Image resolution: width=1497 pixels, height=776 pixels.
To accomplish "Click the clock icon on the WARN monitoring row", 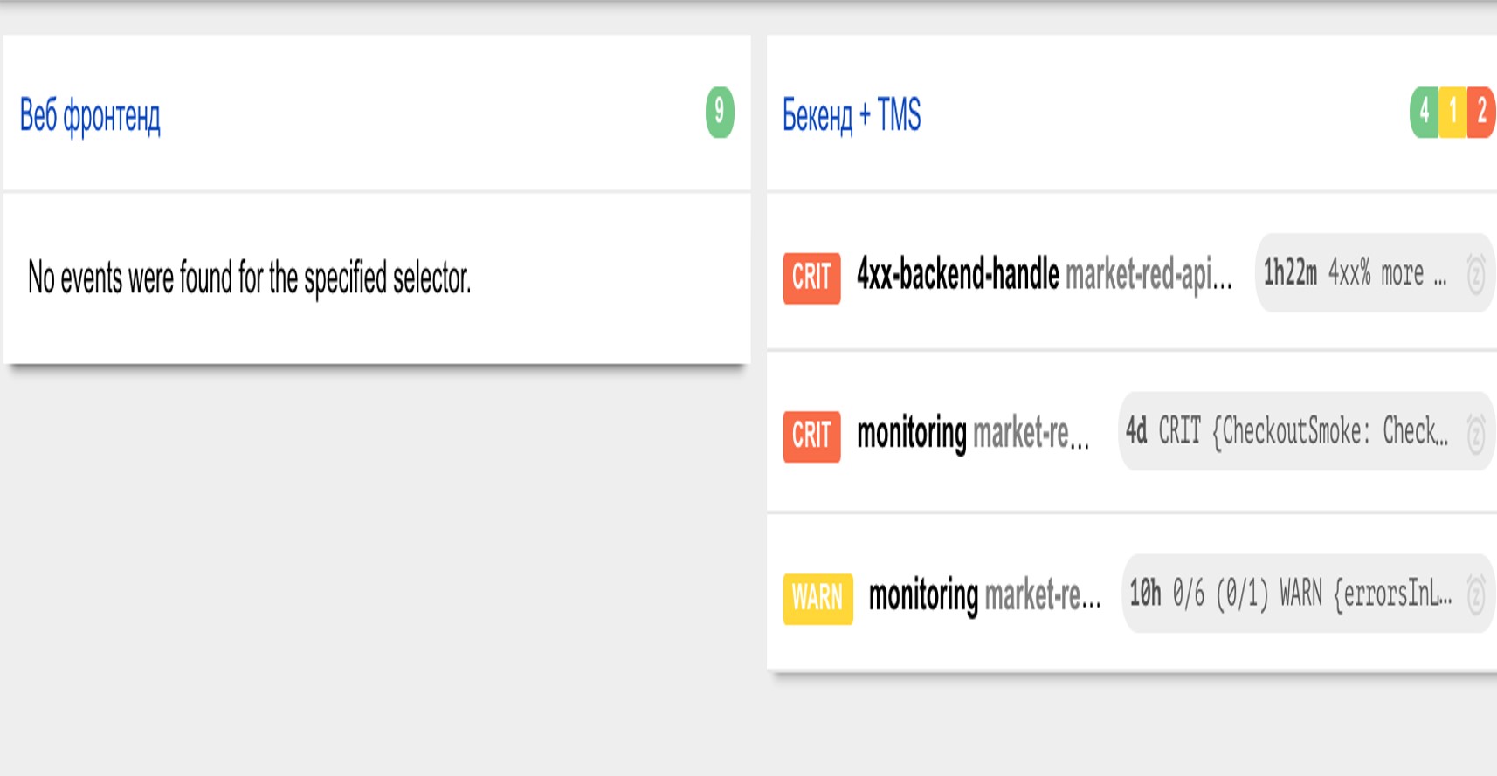I will 1475,595.
